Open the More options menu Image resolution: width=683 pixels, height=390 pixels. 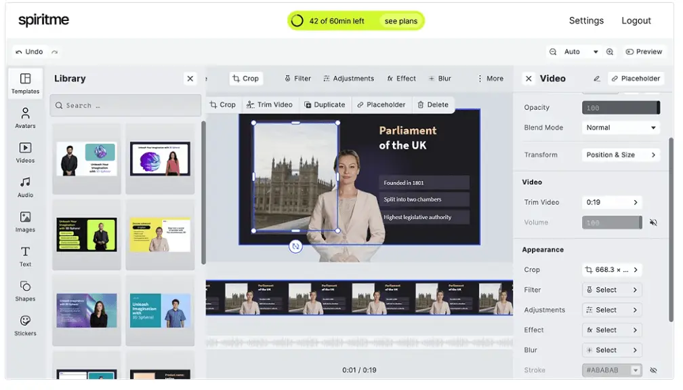[x=491, y=79]
